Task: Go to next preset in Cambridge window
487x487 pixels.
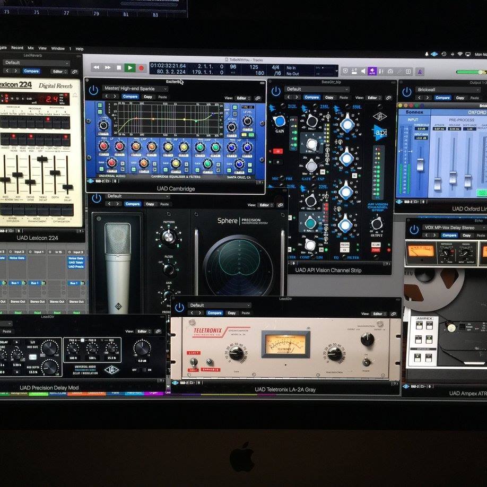Action: coord(115,96)
